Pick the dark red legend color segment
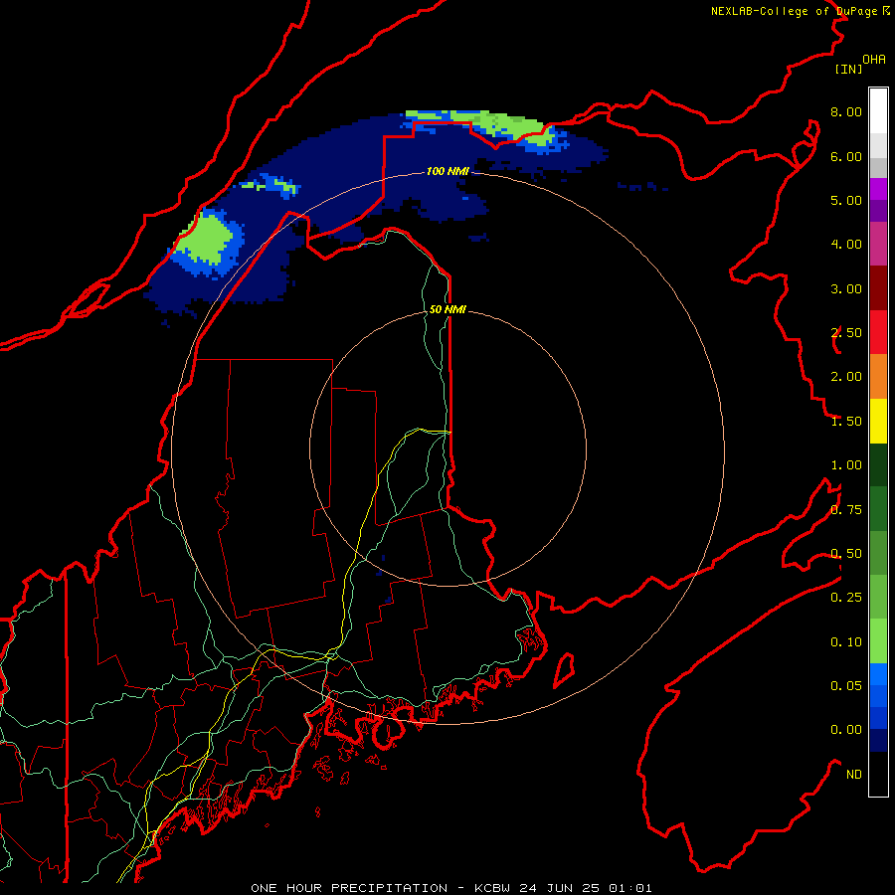 [878, 288]
